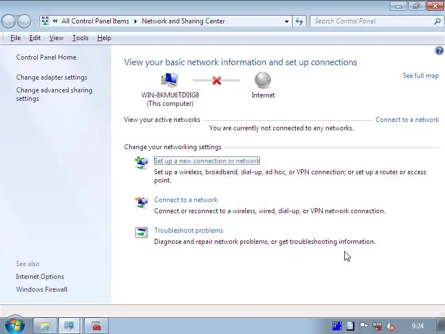445x334 pixels.
Task: Open the red toolbox taskbar button
Action: [x=96, y=326]
